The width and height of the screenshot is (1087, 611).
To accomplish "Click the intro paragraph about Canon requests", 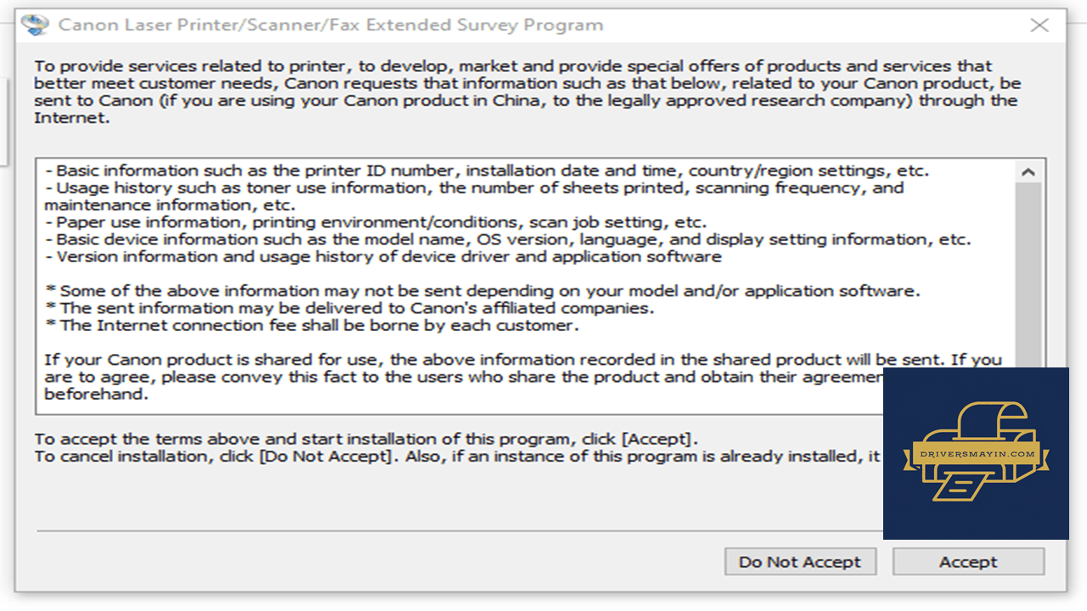I will point(527,92).
